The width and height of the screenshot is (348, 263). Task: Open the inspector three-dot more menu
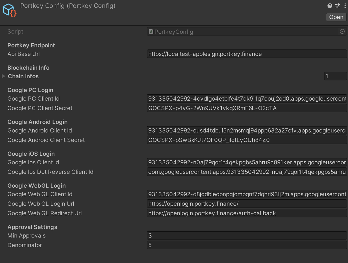click(x=345, y=6)
